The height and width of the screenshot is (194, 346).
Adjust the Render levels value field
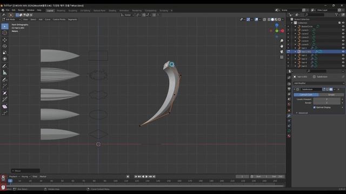[327, 103]
